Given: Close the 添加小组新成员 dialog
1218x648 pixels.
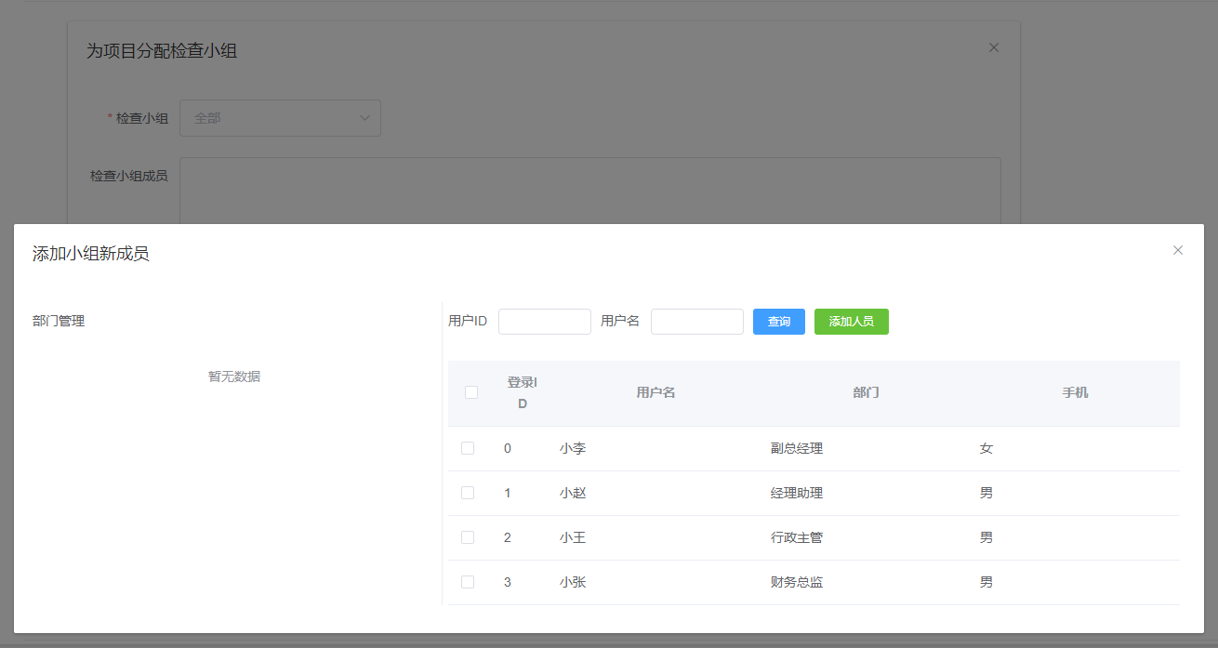Looking at the screenshot, I should [1178, 250].
